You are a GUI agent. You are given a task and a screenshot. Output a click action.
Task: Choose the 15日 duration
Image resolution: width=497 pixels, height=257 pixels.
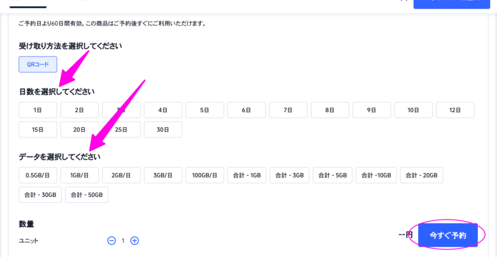(x=38, y=130)
